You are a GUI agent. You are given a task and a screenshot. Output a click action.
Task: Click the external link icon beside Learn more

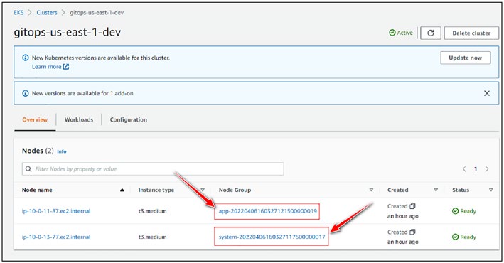66,67
